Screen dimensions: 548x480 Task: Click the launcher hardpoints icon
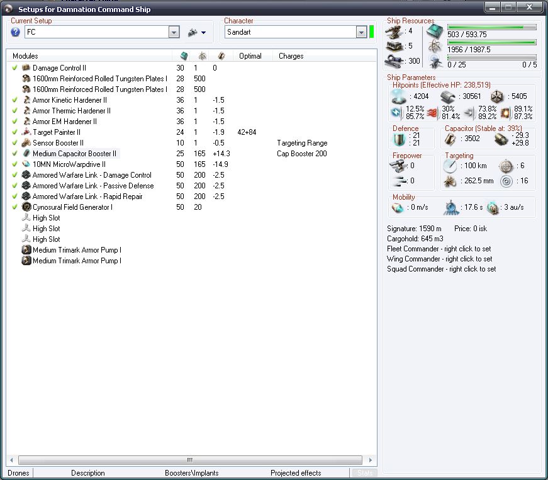[394, 46]
